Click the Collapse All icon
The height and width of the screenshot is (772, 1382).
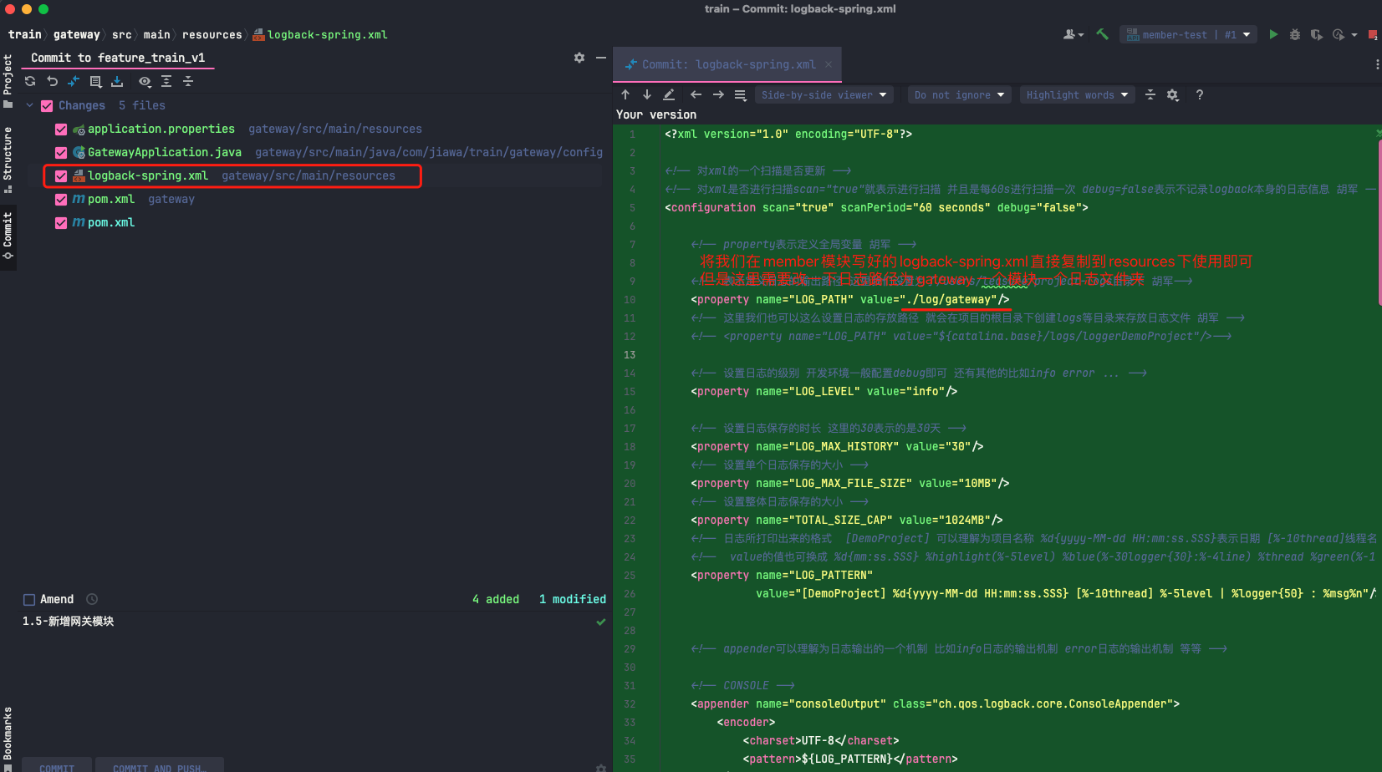(188, 81)
